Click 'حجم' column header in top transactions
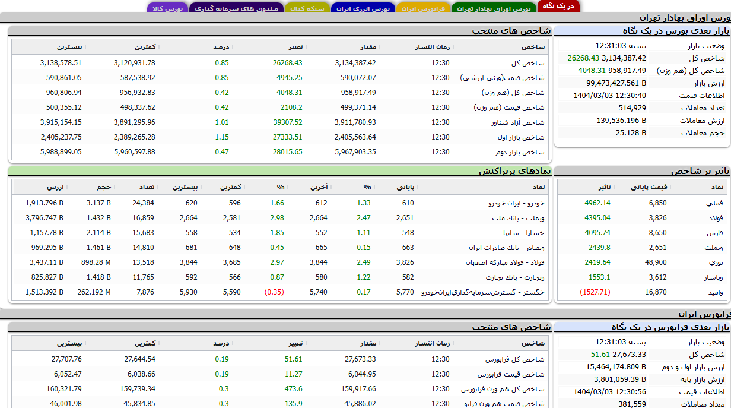Image resolution: width=731 pixels, height=408 pixels. tap(104, 188)
